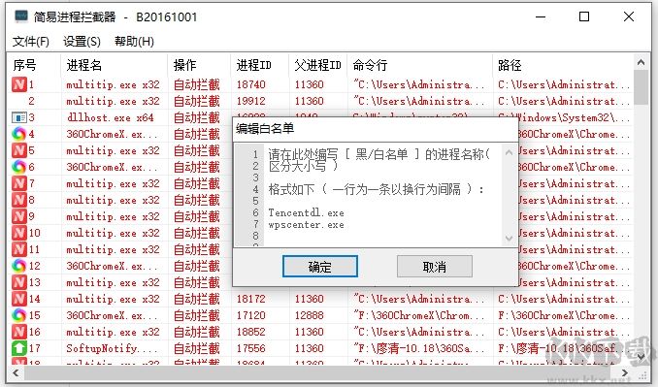Click the dllhost icon in row 3
This screenshot has width=658, height=387.
pyautogui.click(x=18, y=117)
